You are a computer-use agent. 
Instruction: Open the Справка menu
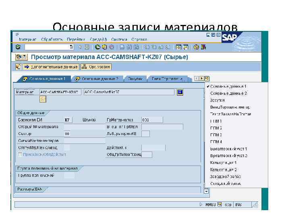[x=139, y=39]
